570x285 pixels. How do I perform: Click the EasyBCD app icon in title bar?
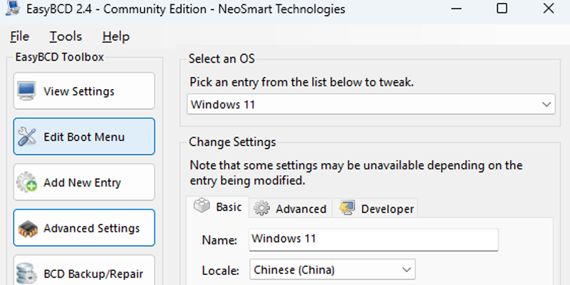click(x=13, y=8)
